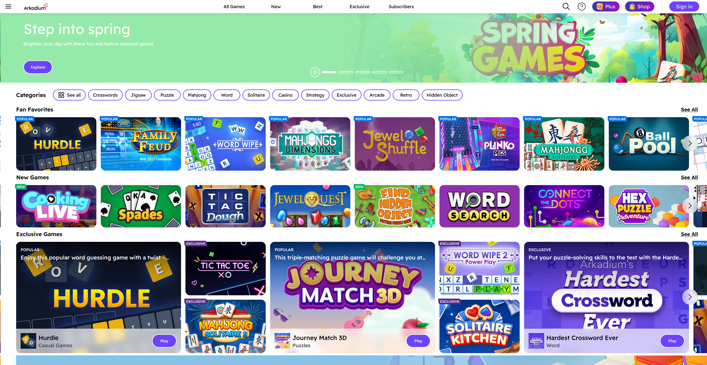Advance the Exclusive Games carousel arrow

click(x=690, y=297)
